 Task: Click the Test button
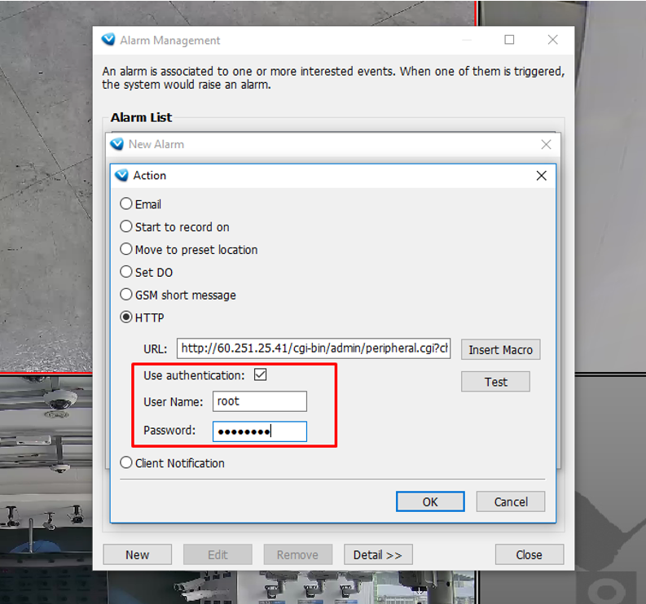[x=495, y=382]
